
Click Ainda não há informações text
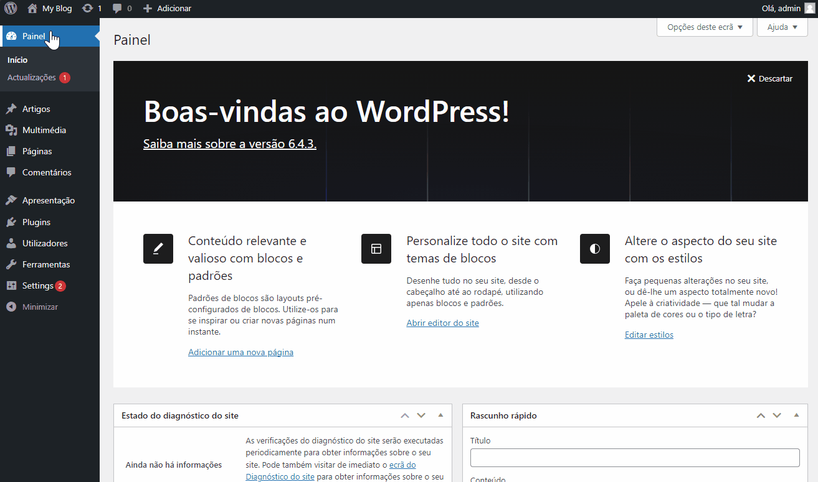pos(174,465)
